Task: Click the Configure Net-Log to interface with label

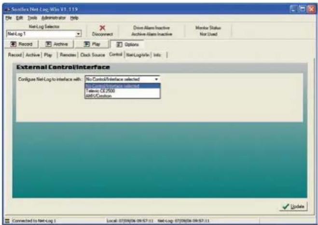Action: [x=50, y=79]
